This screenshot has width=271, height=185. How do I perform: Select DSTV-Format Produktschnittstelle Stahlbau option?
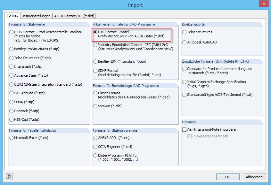[12, 32]
